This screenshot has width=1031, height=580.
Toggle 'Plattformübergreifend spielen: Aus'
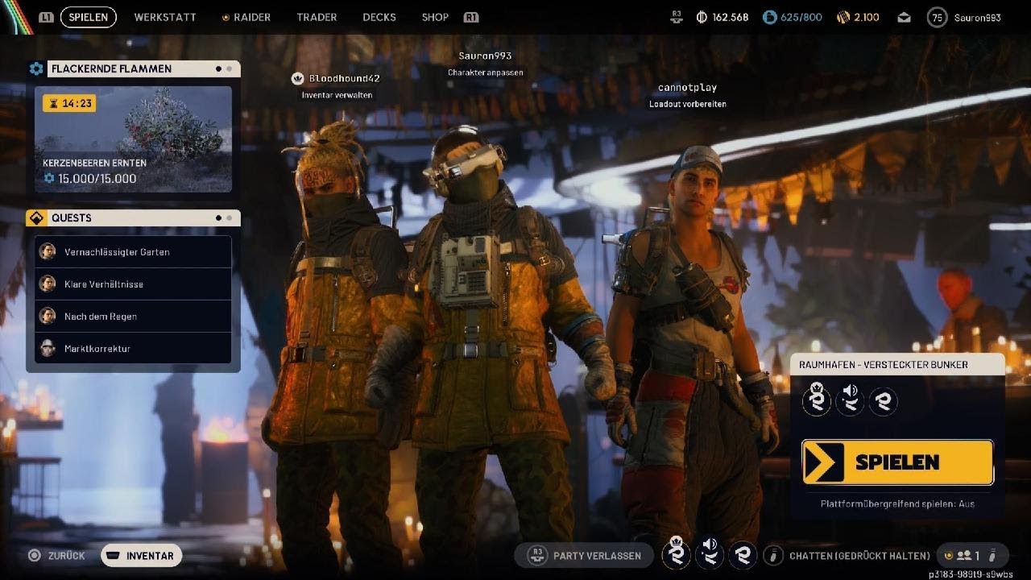coord(897,504)
